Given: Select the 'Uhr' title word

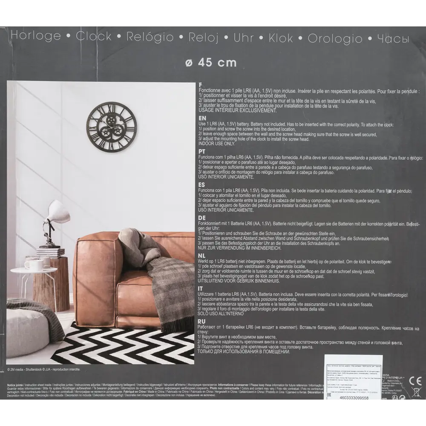Looking at the screenshot, I should point(244,38).
